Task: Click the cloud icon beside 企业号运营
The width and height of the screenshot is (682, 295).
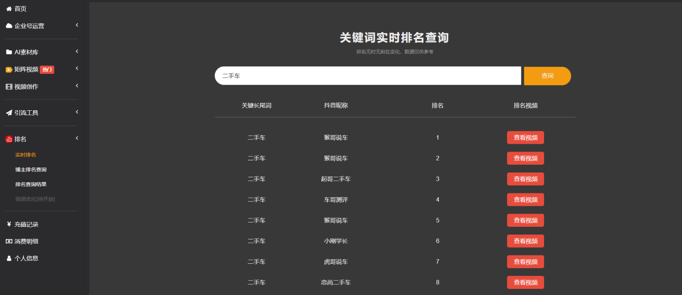Action: [x=9, y=26]
